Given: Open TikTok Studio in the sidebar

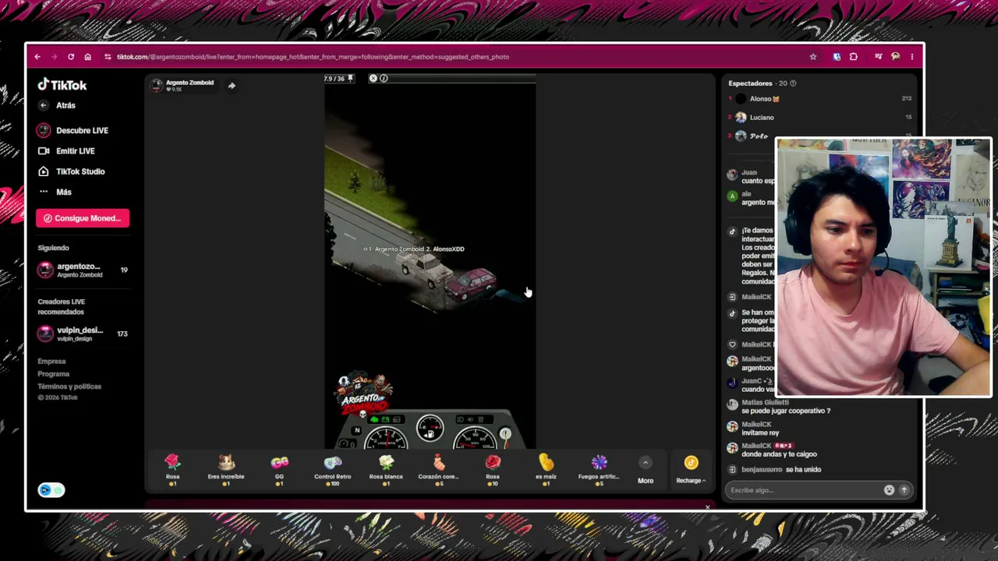Looking at the screenshot, I should coord(71,171).
